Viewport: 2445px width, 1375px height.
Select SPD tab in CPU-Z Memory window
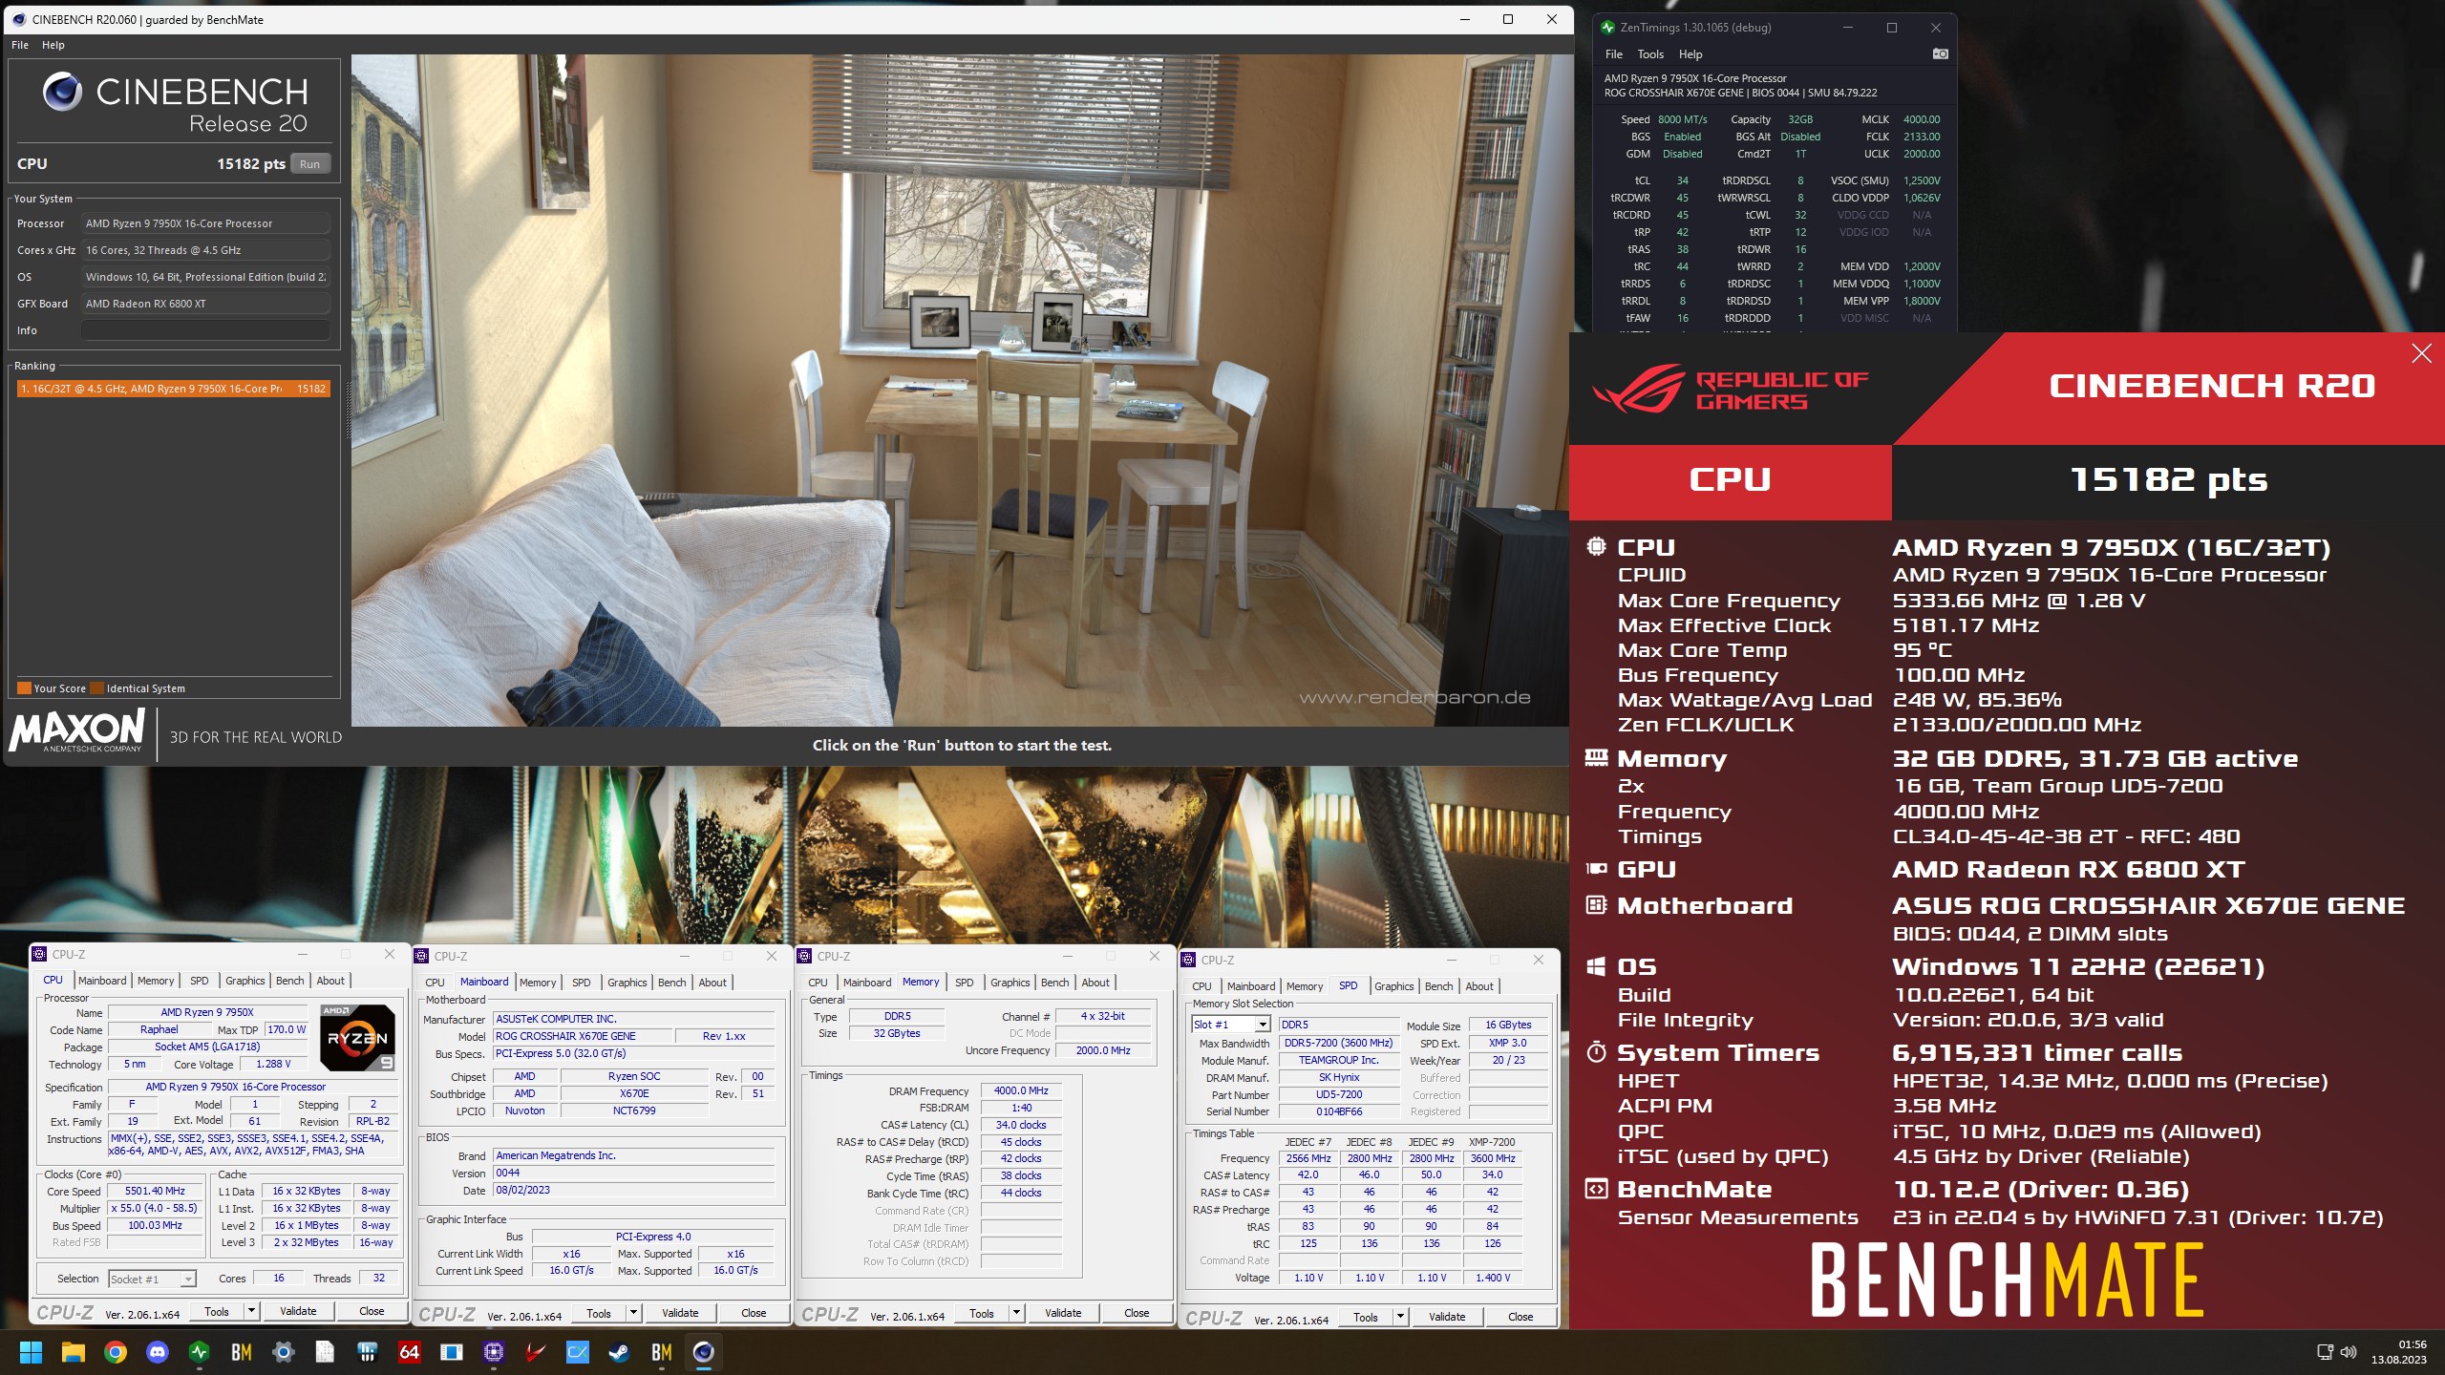(965, 983)
